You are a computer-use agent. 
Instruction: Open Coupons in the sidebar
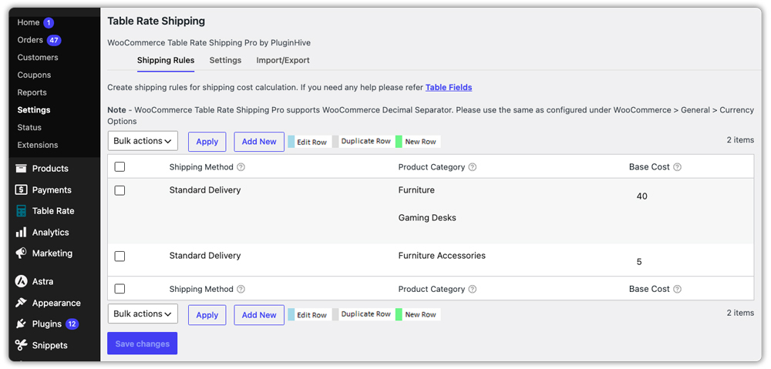(x=35, y=75)
